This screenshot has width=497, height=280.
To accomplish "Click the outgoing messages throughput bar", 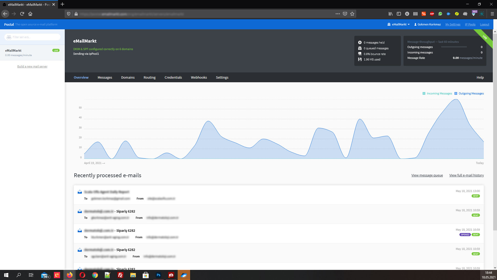I will pyautogui.click(x=454, y=47).
